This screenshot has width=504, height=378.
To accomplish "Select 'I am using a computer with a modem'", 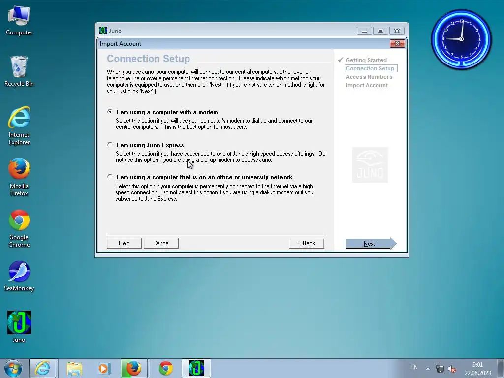I will click(x=110, y=112).
